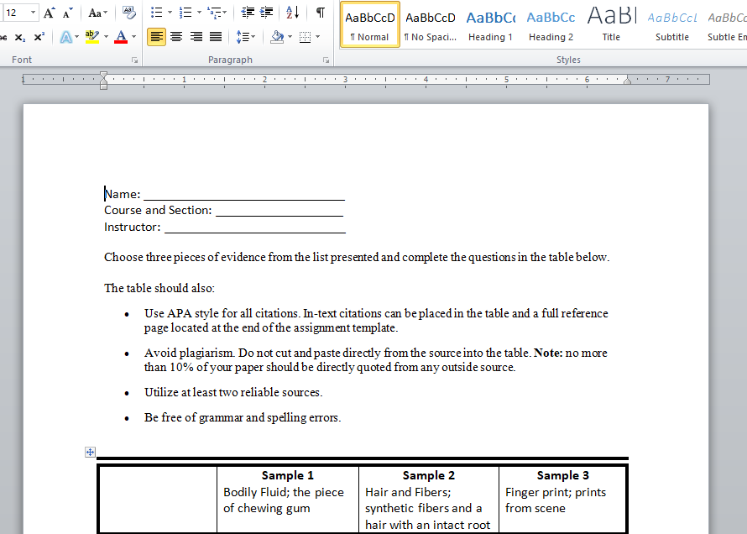
Task: Click the right indent marker on the ruler
Action: [628, 81]
